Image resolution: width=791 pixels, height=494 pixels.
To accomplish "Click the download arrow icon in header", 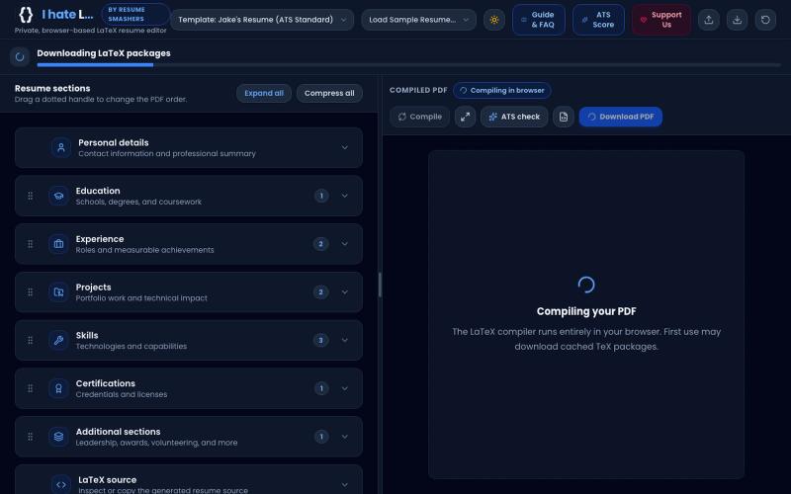I will (x=737, y=20).
